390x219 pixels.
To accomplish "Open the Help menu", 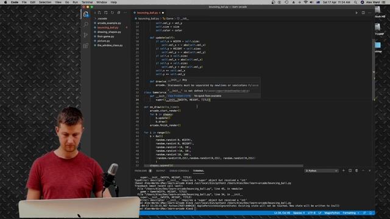I will [x=114, y=2].
